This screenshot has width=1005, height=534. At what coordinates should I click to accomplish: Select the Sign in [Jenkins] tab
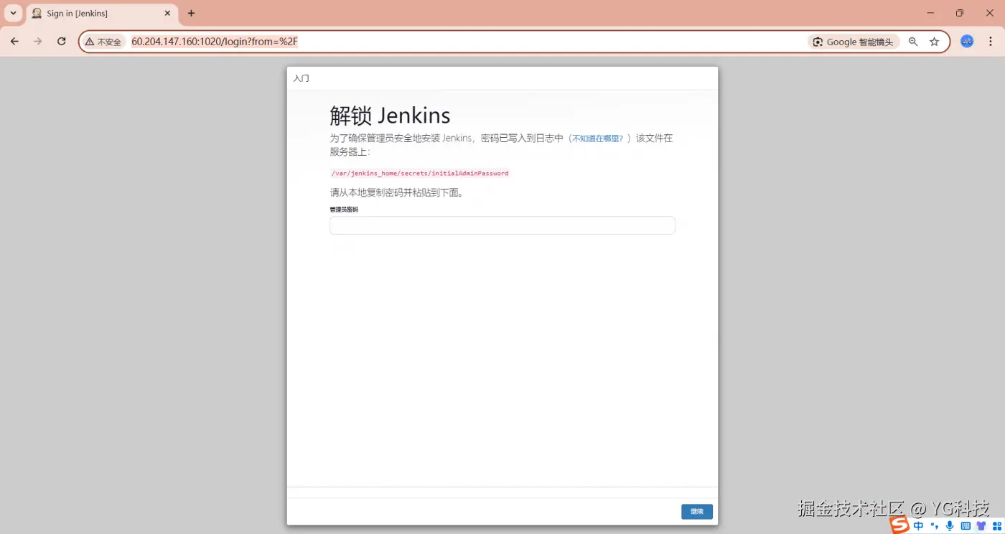102,14
